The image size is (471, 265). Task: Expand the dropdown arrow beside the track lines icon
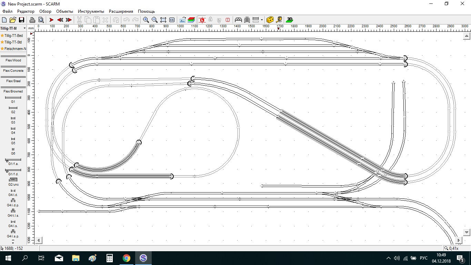[262, 20]
